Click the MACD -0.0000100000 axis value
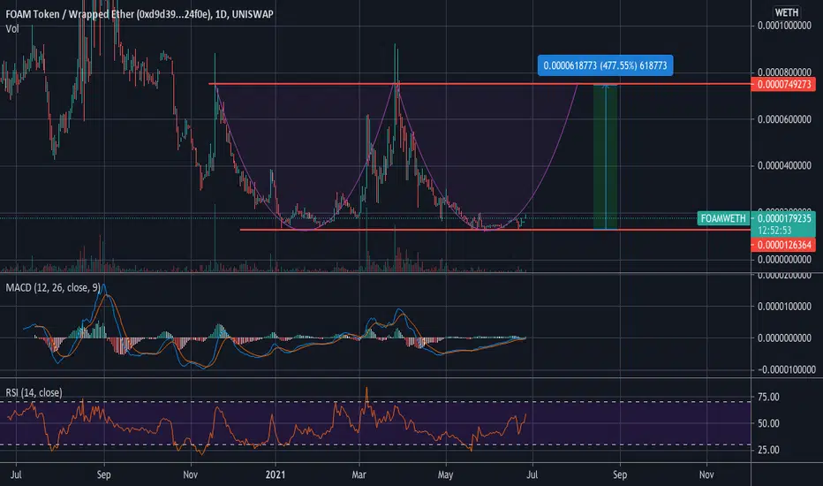The image size is (823, 486). [x=786, y=369]
